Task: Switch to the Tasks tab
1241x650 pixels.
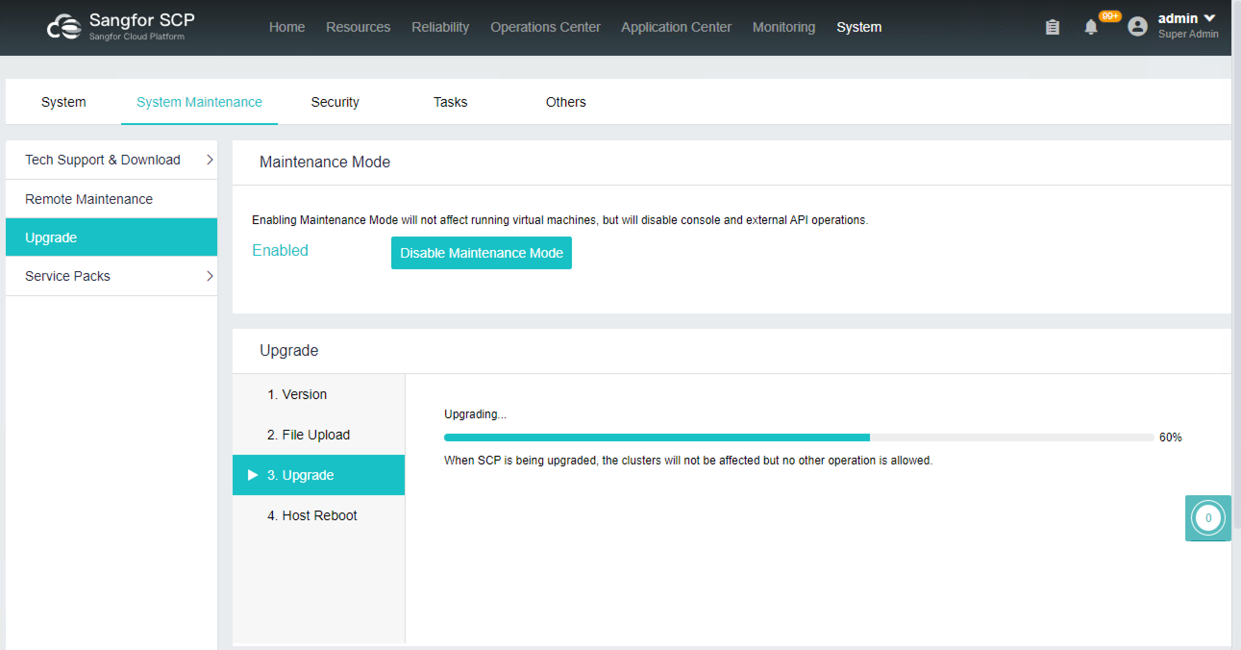Action: point(450,102)
